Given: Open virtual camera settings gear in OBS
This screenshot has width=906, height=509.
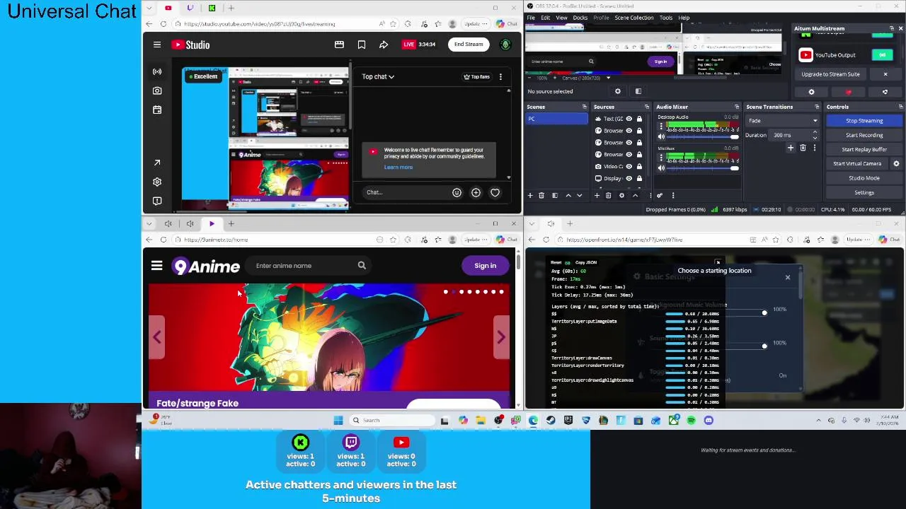Looking at the screenshot, I should [x=896, y=163].
